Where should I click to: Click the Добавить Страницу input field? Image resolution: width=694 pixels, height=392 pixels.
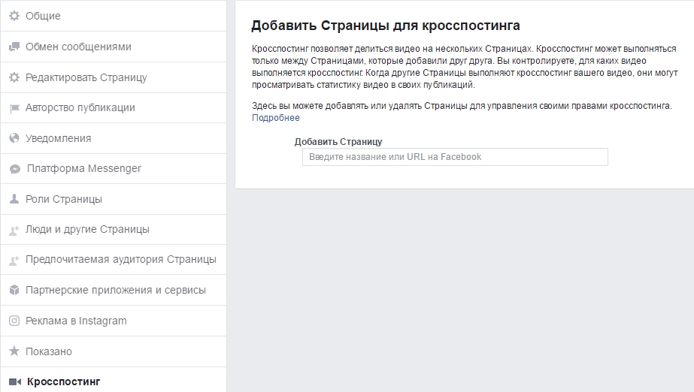coord(454,157)
